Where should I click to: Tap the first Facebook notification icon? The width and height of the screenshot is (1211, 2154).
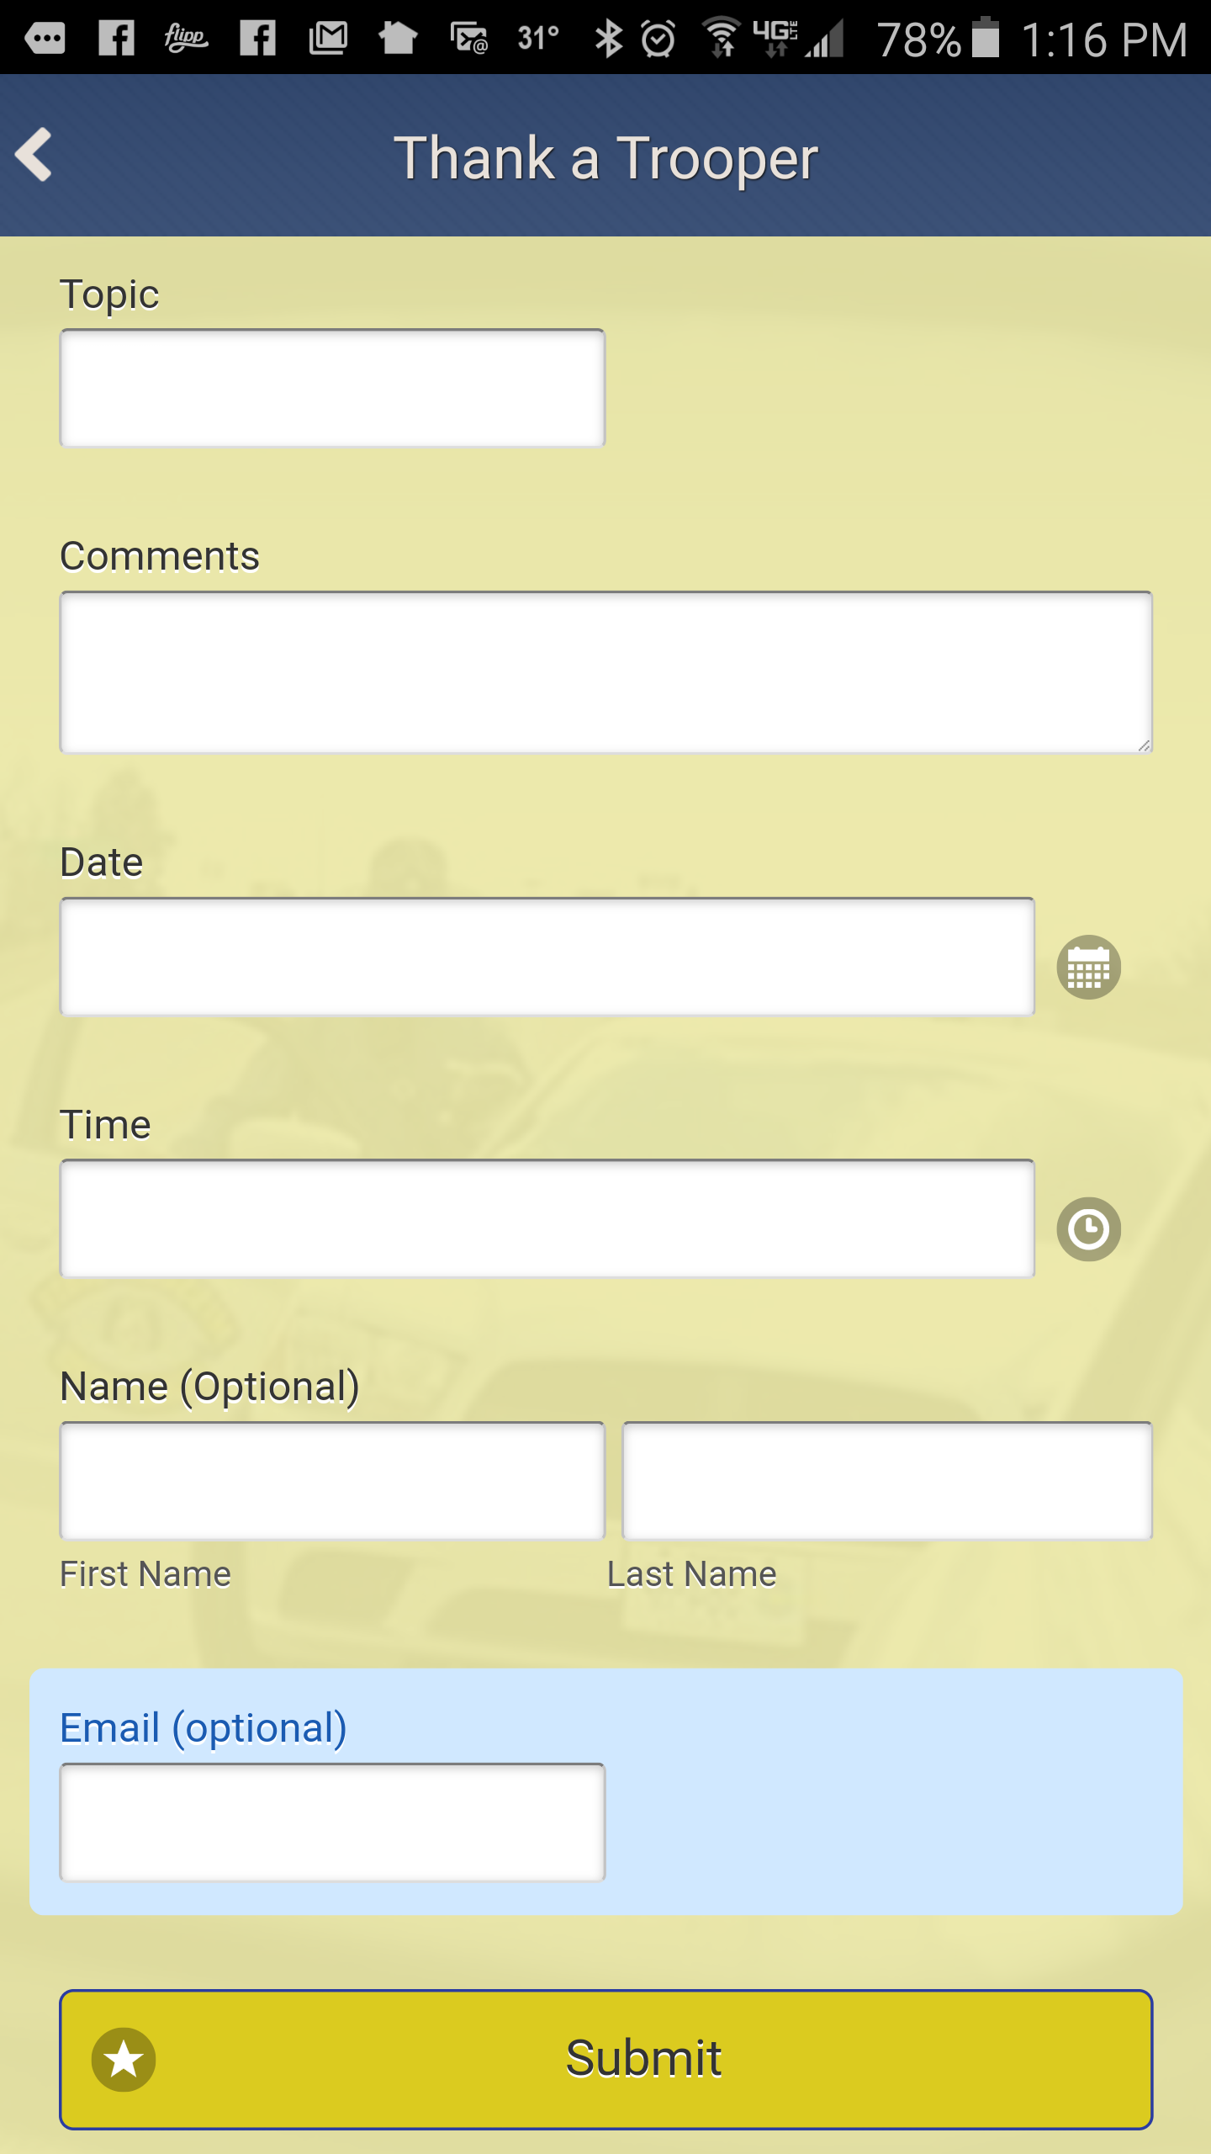[x=116, y=38]
